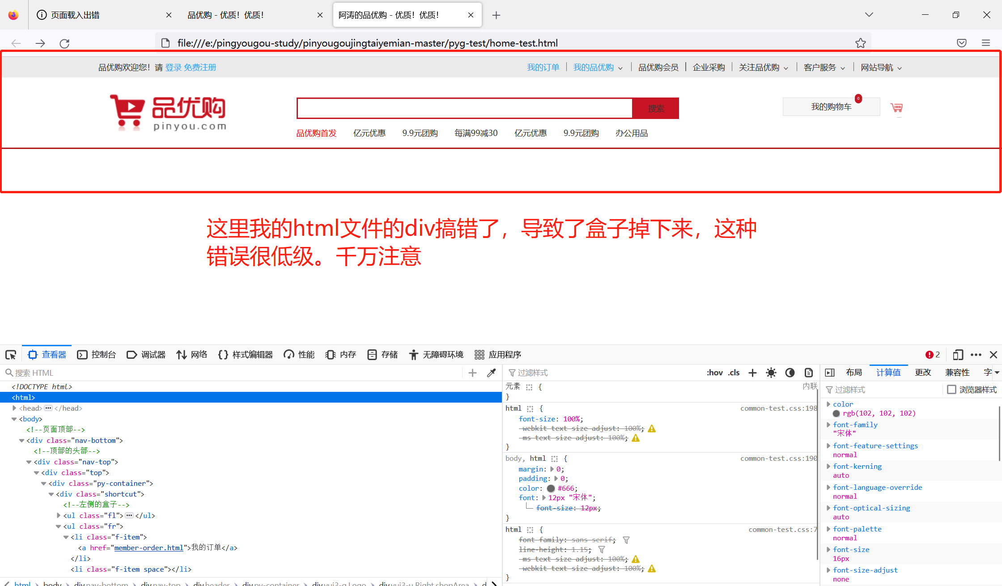
Task: Collapse the div nav-bottom node
Action: pyautogui.click(x=21, y=440)
